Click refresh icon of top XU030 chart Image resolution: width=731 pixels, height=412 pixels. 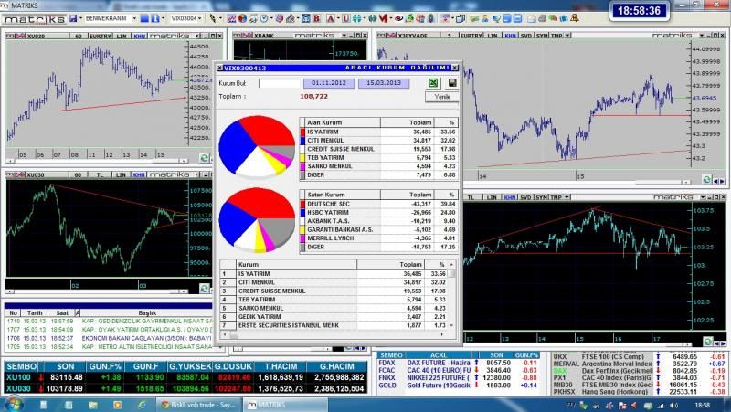204,157
